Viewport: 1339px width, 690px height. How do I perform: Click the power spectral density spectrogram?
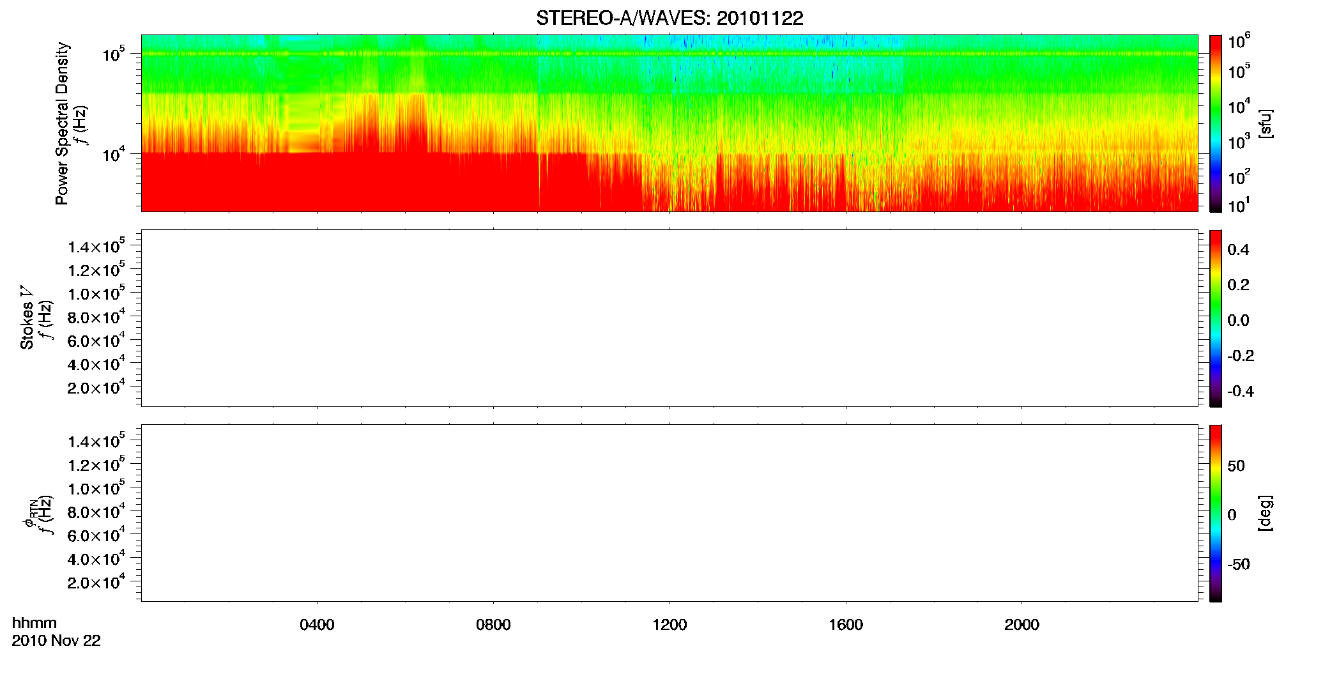[669, 123]
